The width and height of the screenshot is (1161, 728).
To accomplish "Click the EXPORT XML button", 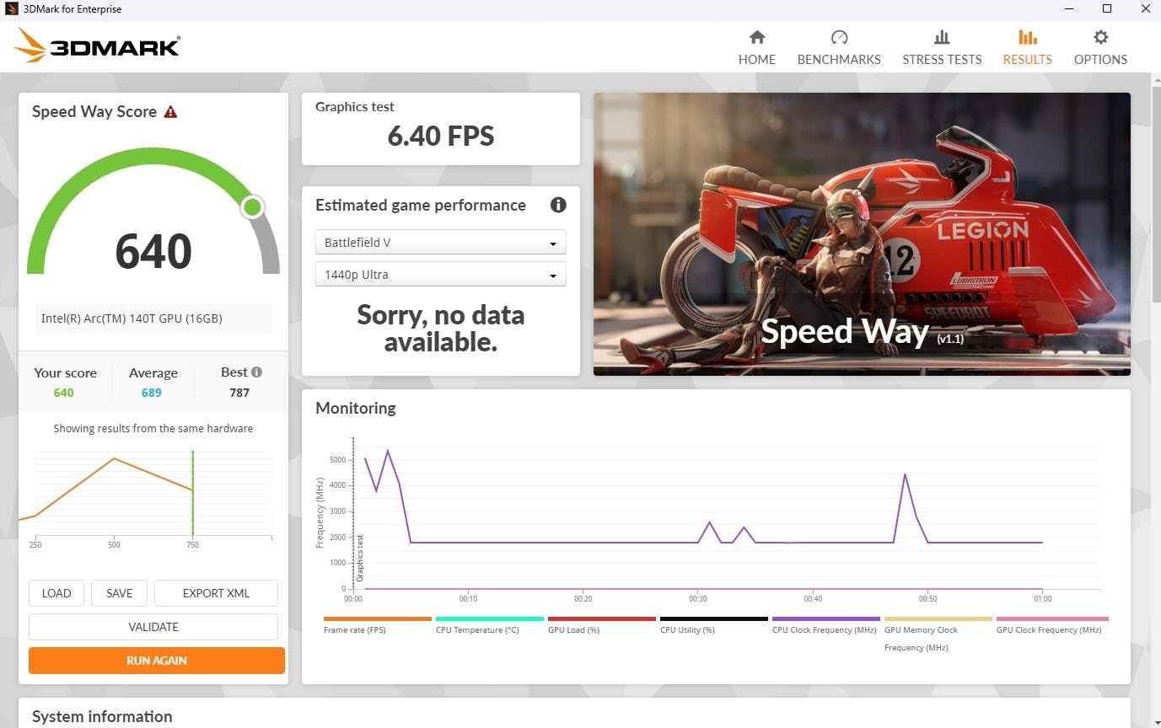I will pyautogui.click(x=216, y=593).
